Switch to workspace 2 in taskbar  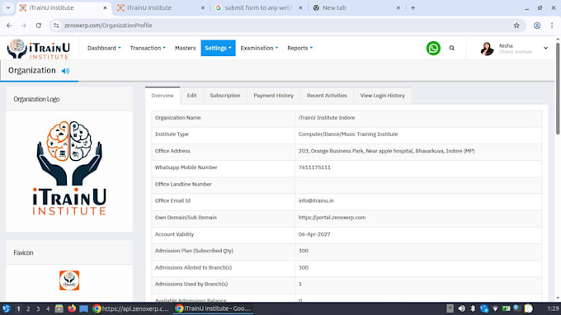[x=28, y=308]
